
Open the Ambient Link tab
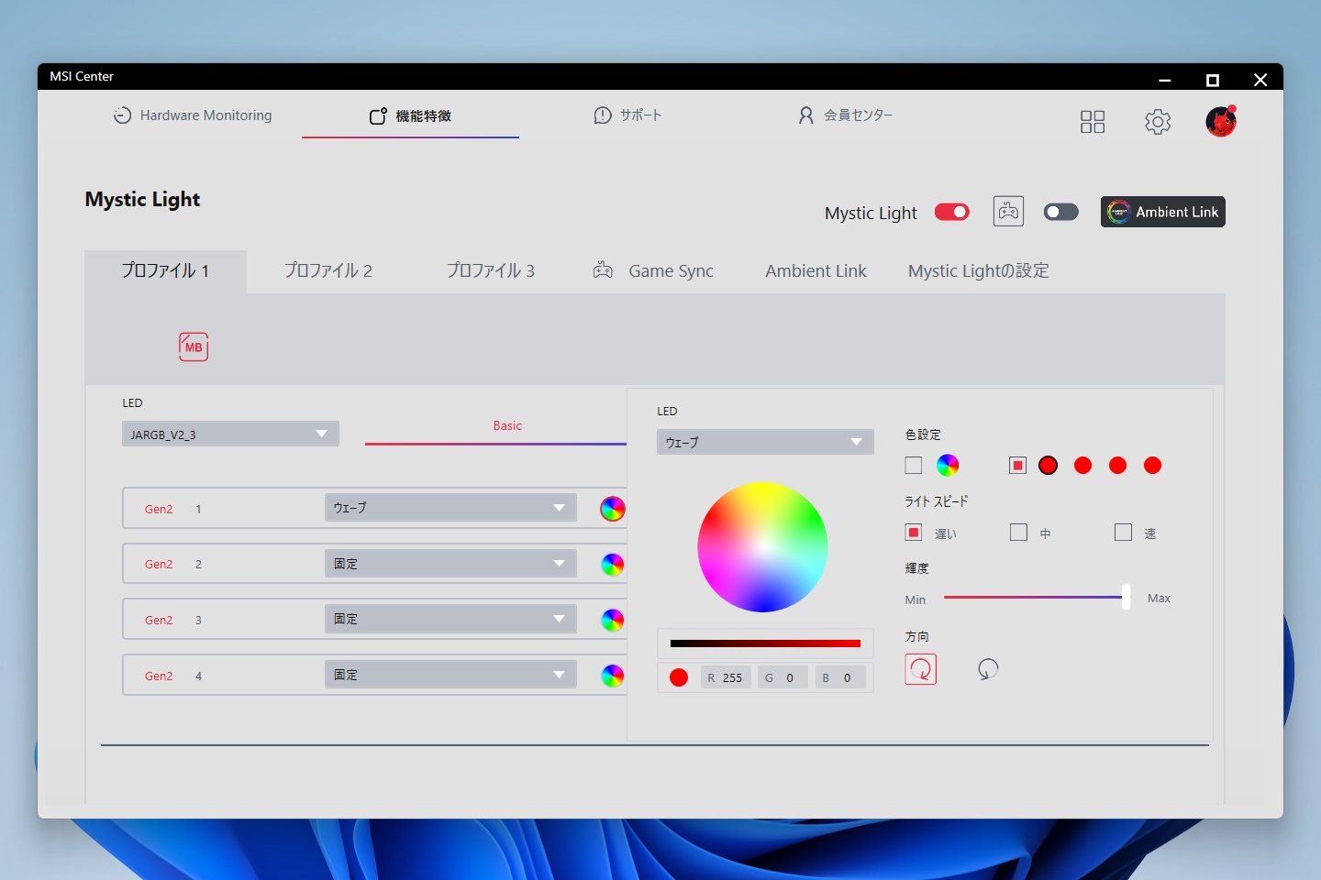816,271
